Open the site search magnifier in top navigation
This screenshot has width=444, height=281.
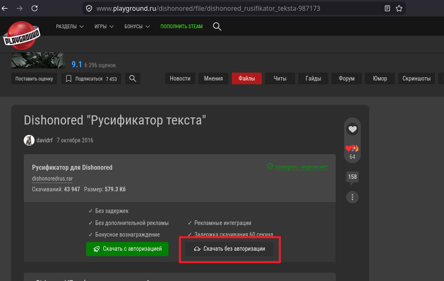(217, 27)
